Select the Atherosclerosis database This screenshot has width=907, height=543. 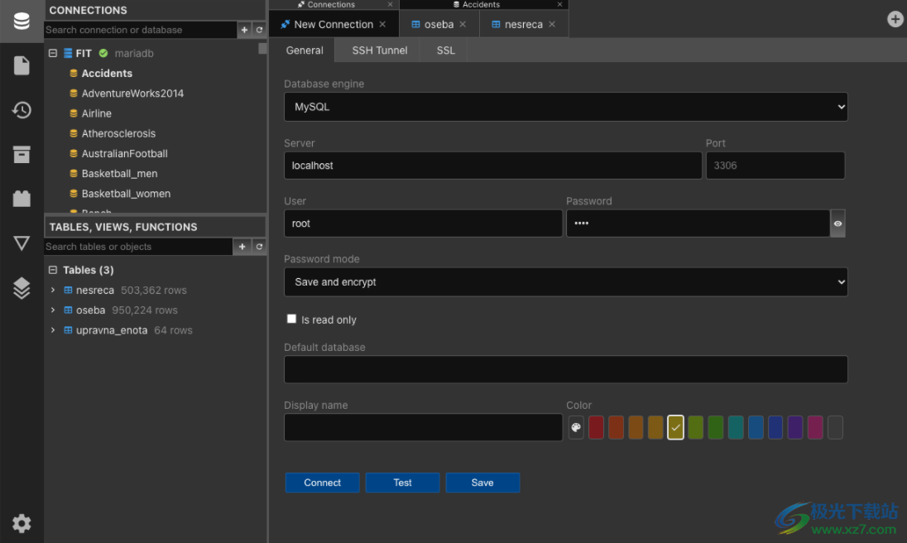point(118,133)
